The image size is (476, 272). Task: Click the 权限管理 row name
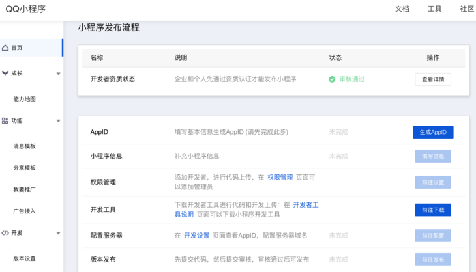tap(103, 182)
